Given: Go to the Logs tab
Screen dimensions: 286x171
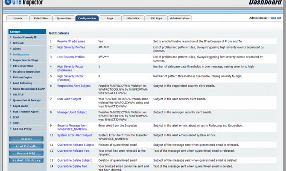Looking at the screenshot, I should (x=110, y=18).
